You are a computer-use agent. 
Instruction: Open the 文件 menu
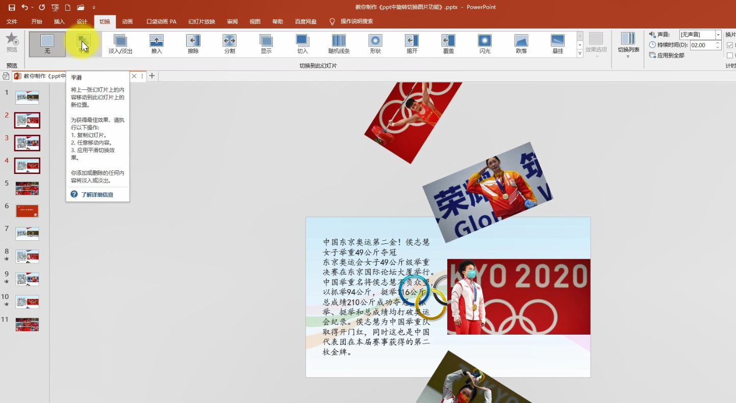coord(12,21)
